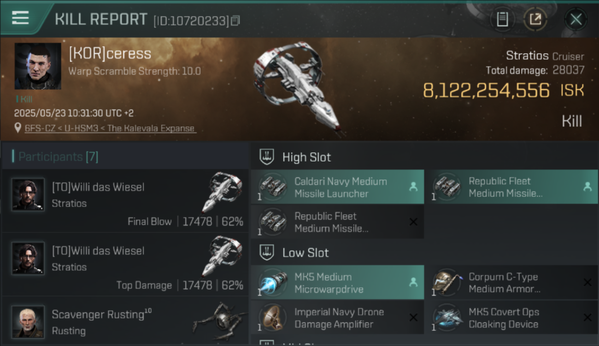The image size is (599, 346).
Task: Select the Final Blow Willi das Wiesel entry
Action: pyautogui.click(x=125, y=201)
